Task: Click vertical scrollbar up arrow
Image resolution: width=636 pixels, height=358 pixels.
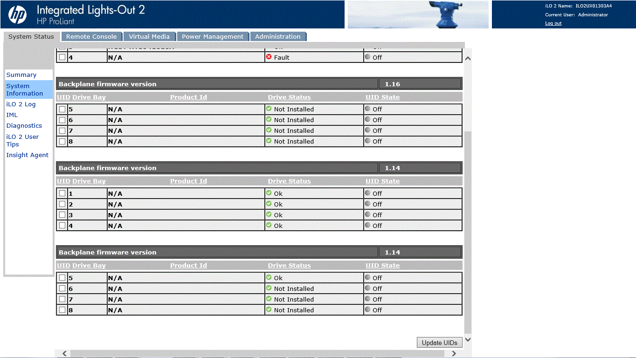Action: click(468, 59)
